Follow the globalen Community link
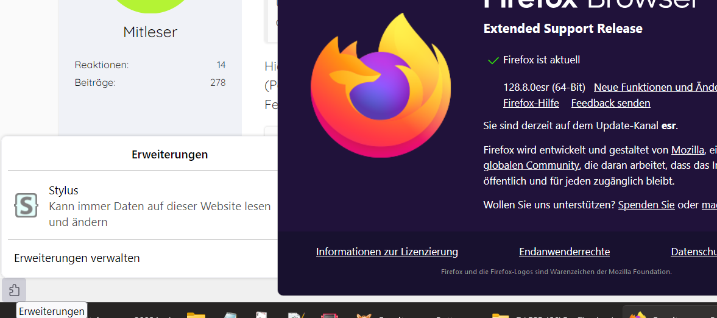The height and width of the screenshot is (318, 717). point(531,164)
